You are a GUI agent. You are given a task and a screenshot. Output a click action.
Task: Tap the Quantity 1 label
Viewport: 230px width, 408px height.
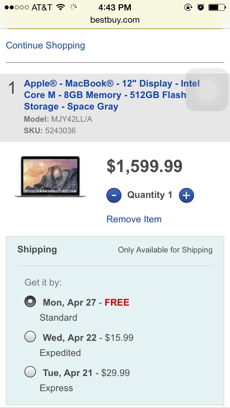tap(150, 195)
